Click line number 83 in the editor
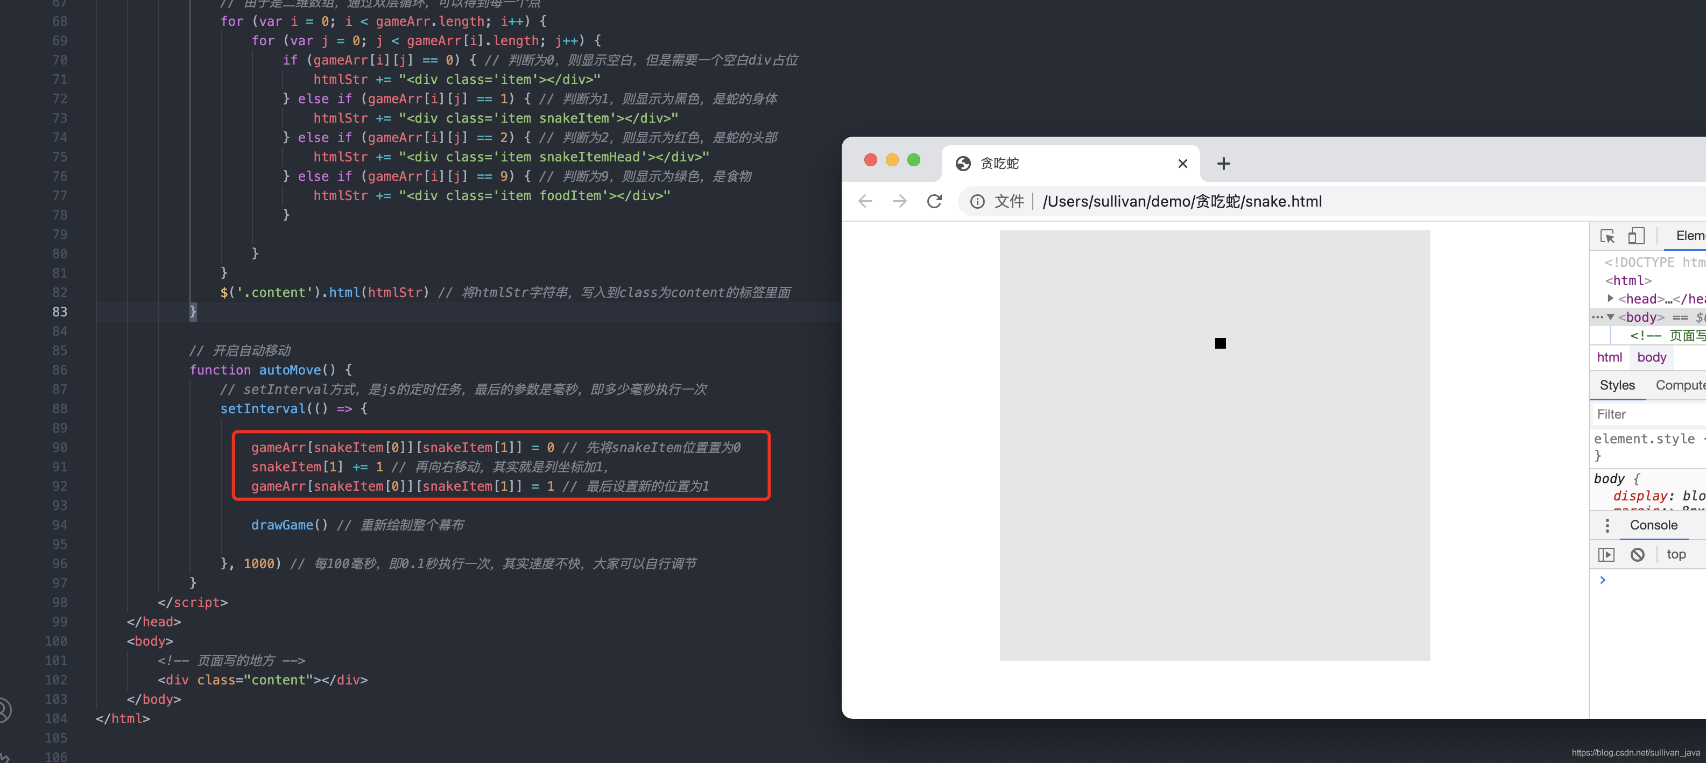Viewport: 1706px width, 763px height. pos(60,312)
